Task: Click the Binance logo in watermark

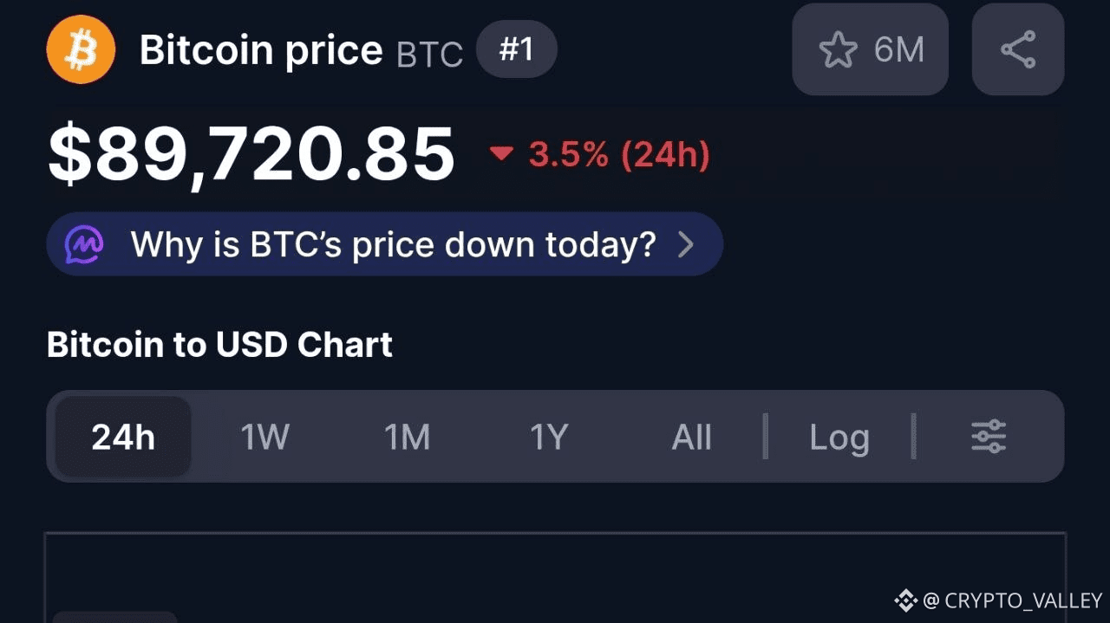Action: [x=905, y=600]
